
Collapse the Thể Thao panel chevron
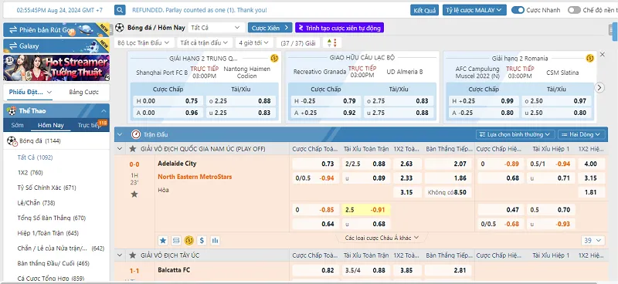(x=104, y=111)
